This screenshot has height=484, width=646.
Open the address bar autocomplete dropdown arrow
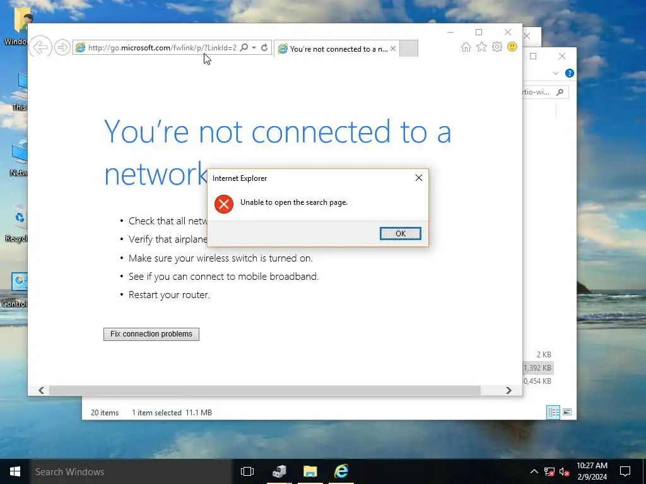click(x=254, y=48)
